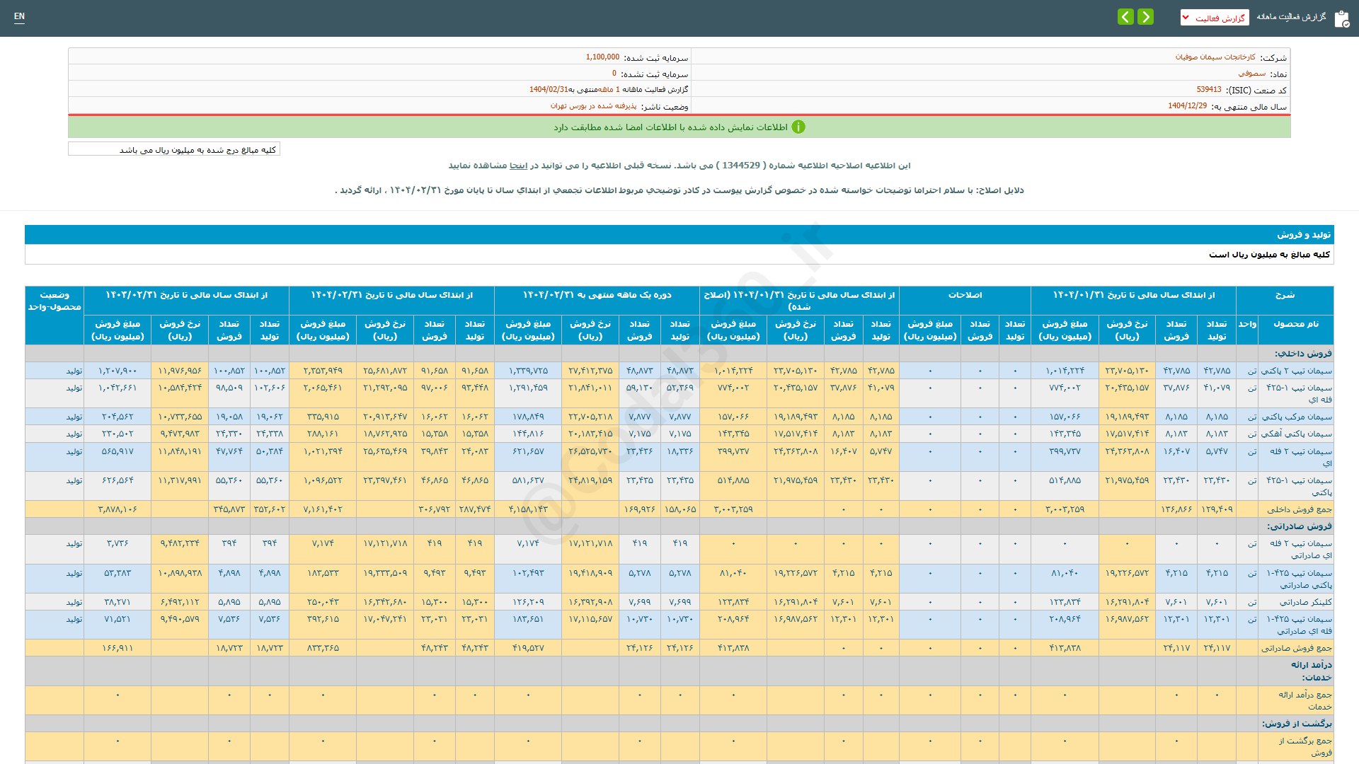The width and height of the screenshot is (1359, 764).
Task: Click the green right arrow navigation button
Action: pyautogui.click(x=1145, y=17)
